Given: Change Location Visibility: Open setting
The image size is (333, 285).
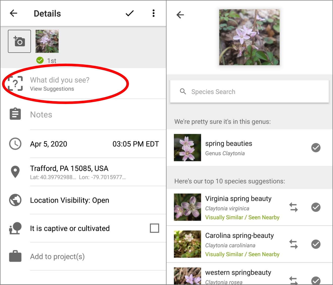Looking at the screenshot, I should [70, 200].
